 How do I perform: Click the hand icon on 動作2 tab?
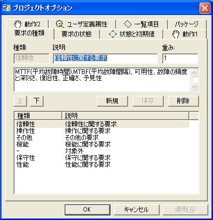point(18,24)
